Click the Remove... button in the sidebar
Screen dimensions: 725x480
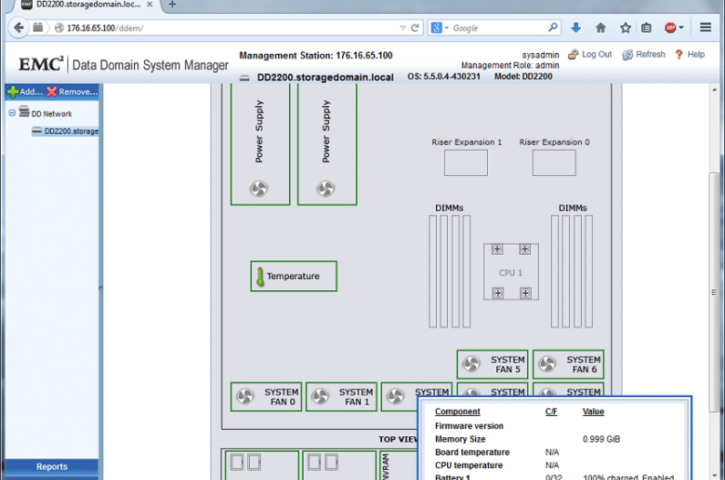(x=72, y=92)
